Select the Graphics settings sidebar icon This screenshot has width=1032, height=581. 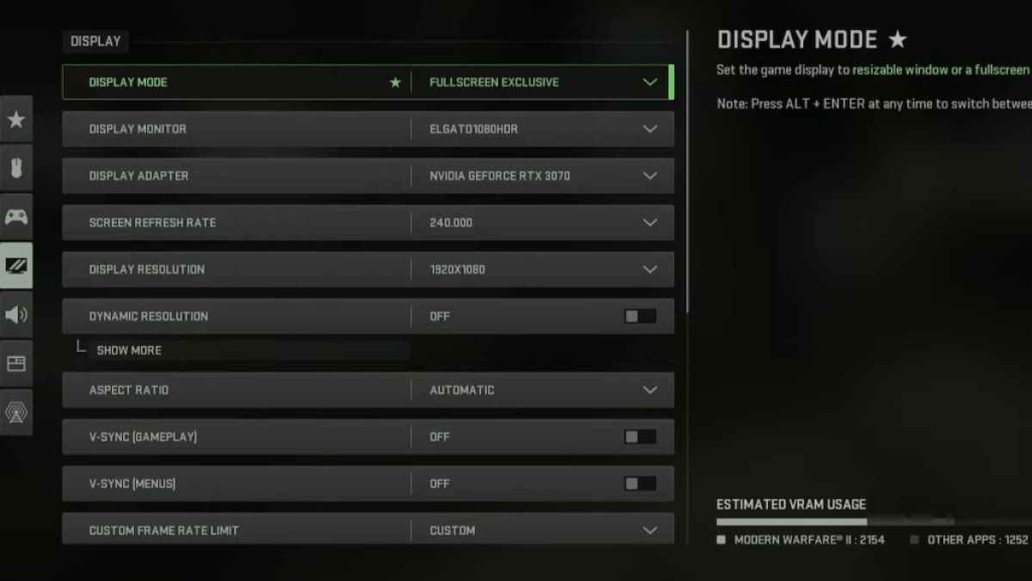tap(16, 265)
